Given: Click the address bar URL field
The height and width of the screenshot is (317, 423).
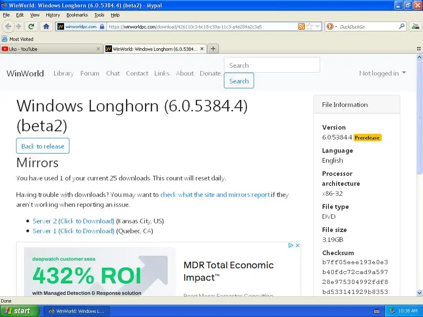Looking at the screenshot, I should [202, 26].
